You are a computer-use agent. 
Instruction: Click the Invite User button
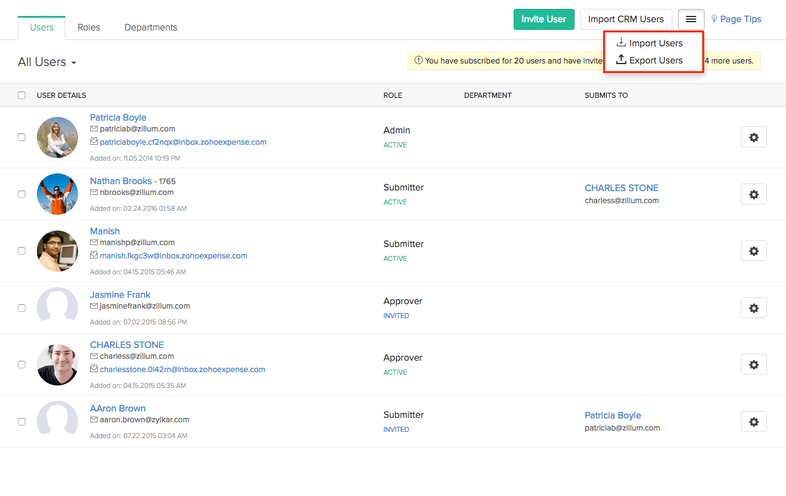tap(543, 19)
